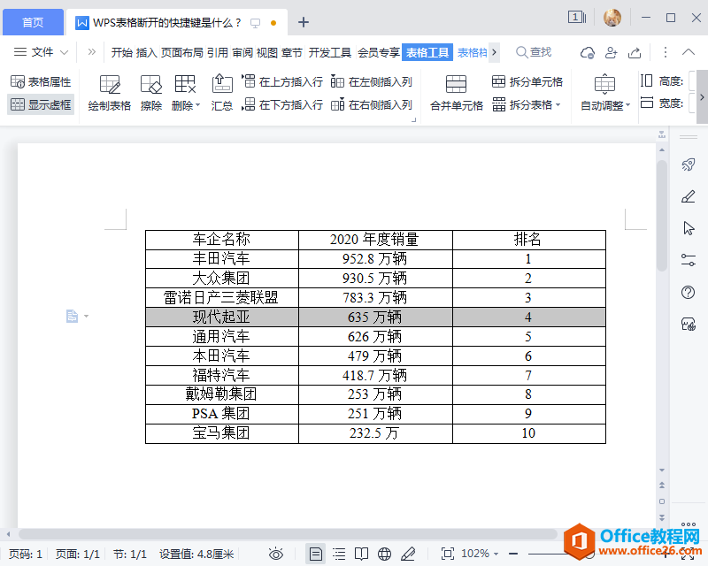Click the user avatar
Image resolution: width=708 pixels, height=566 pixels.
click(x=612, y=18)
